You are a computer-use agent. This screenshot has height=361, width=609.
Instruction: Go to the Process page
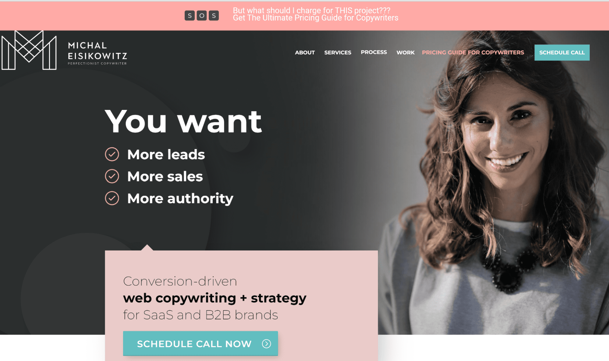[x=374, y=52]
